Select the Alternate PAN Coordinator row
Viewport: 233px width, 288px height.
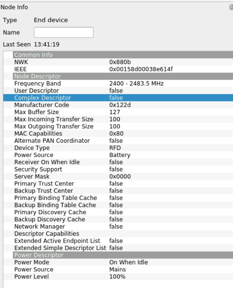(x=118, y=141)
